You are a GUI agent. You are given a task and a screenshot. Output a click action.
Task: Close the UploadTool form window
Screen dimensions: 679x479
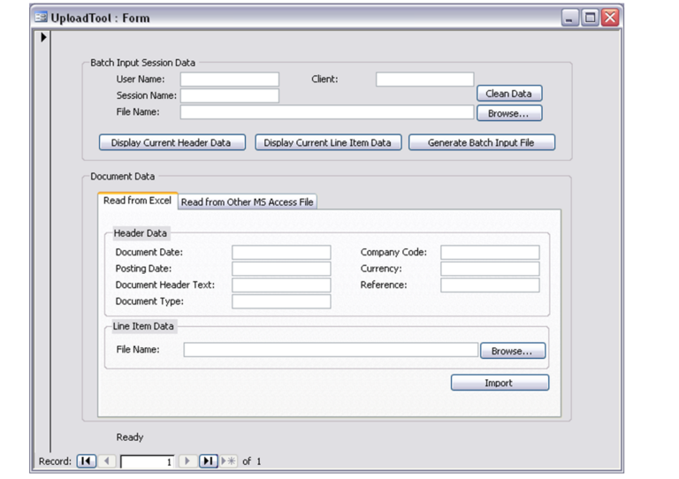tap(610, 18)
